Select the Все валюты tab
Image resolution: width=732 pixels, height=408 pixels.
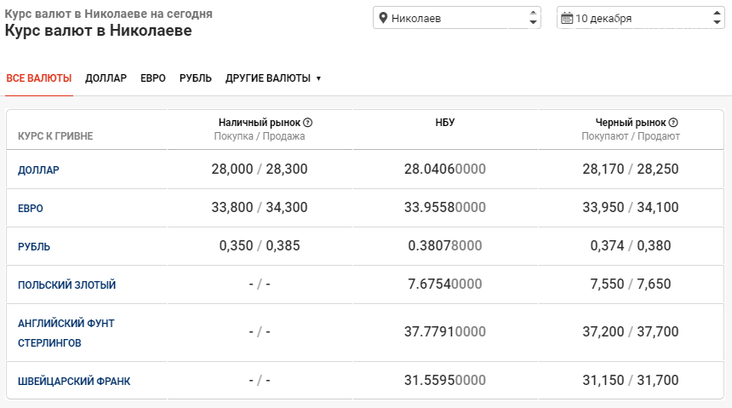point(39,78)
